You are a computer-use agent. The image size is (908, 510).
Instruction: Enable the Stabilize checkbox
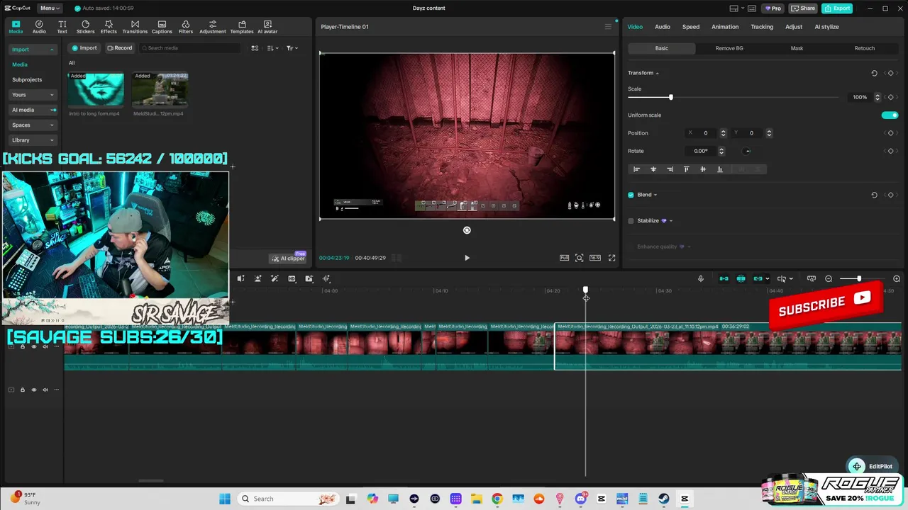click(631, 221)
